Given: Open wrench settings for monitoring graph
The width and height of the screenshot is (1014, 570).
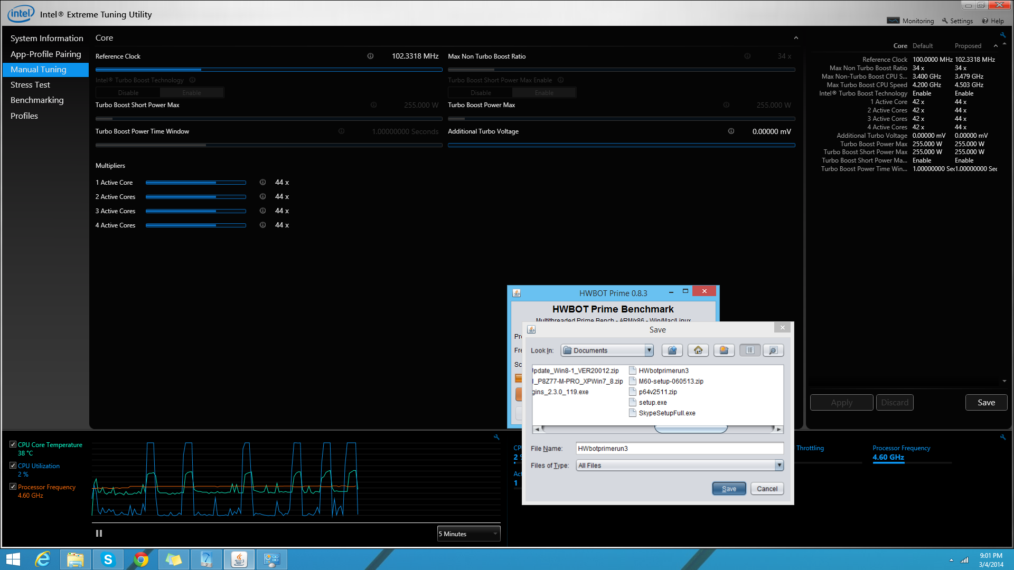Looking at the screenshot, I should click(496, 437).
